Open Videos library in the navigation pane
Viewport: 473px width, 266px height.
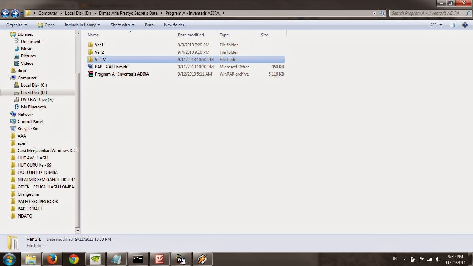click(x=27, y=63)
